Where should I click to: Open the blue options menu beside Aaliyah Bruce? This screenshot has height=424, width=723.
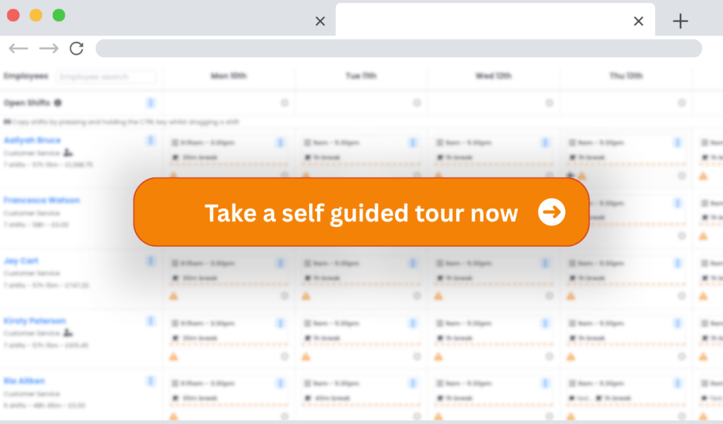150,140
